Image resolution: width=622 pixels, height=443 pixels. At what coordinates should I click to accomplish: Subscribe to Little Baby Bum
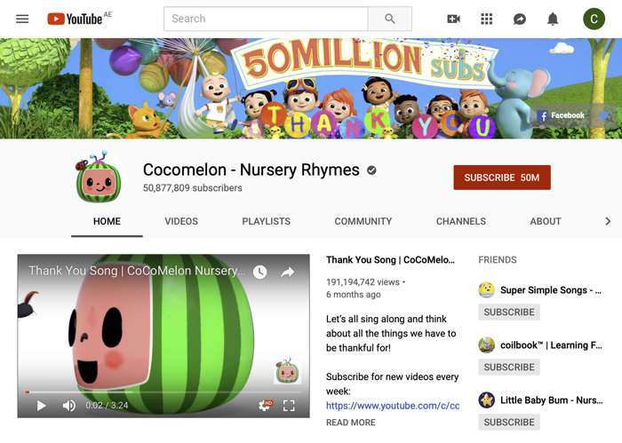coord(509,423)
